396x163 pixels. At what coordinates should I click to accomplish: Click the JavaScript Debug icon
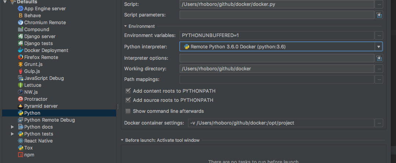[x=21, y=78]
